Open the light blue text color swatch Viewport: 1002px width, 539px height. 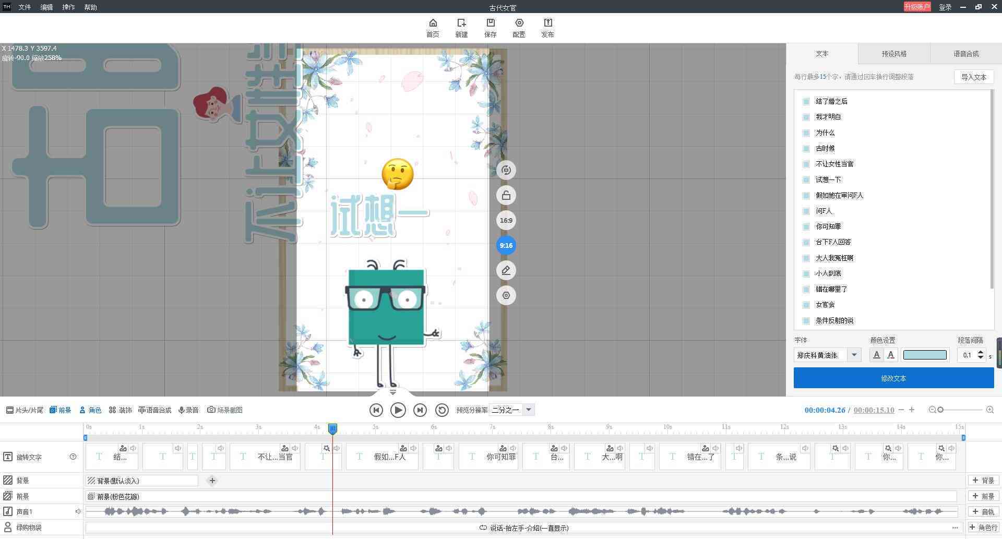coord(925,355)
